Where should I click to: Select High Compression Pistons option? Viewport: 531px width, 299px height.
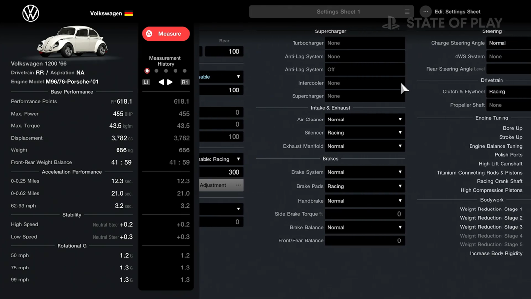(x=491, y=190)
